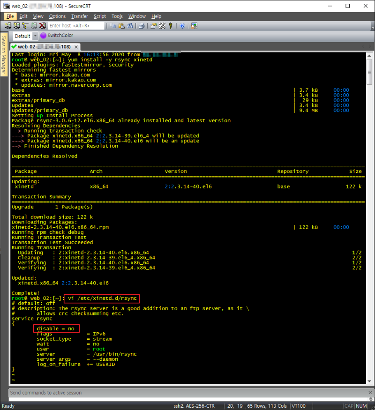Open Quick Connect from the toolbar
Viewport: 375px width, 410px height.
(17, 26)
